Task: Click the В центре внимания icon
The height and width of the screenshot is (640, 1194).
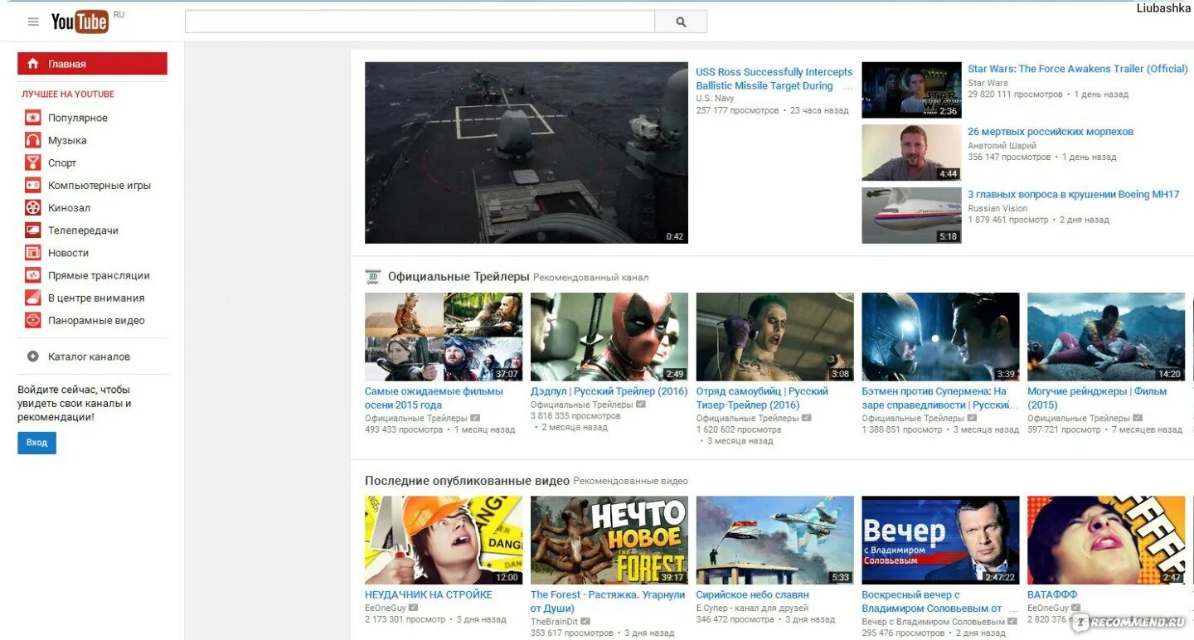Action: 32,297
